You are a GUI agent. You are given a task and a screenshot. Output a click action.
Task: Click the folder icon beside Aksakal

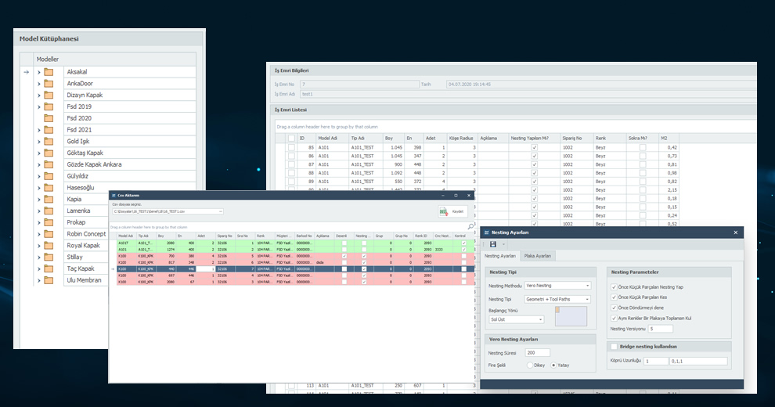click(49, 72)
